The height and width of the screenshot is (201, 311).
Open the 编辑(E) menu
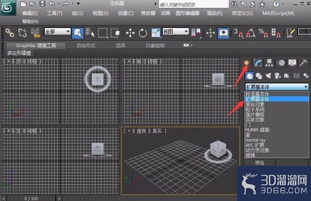(x=30, y=13)
